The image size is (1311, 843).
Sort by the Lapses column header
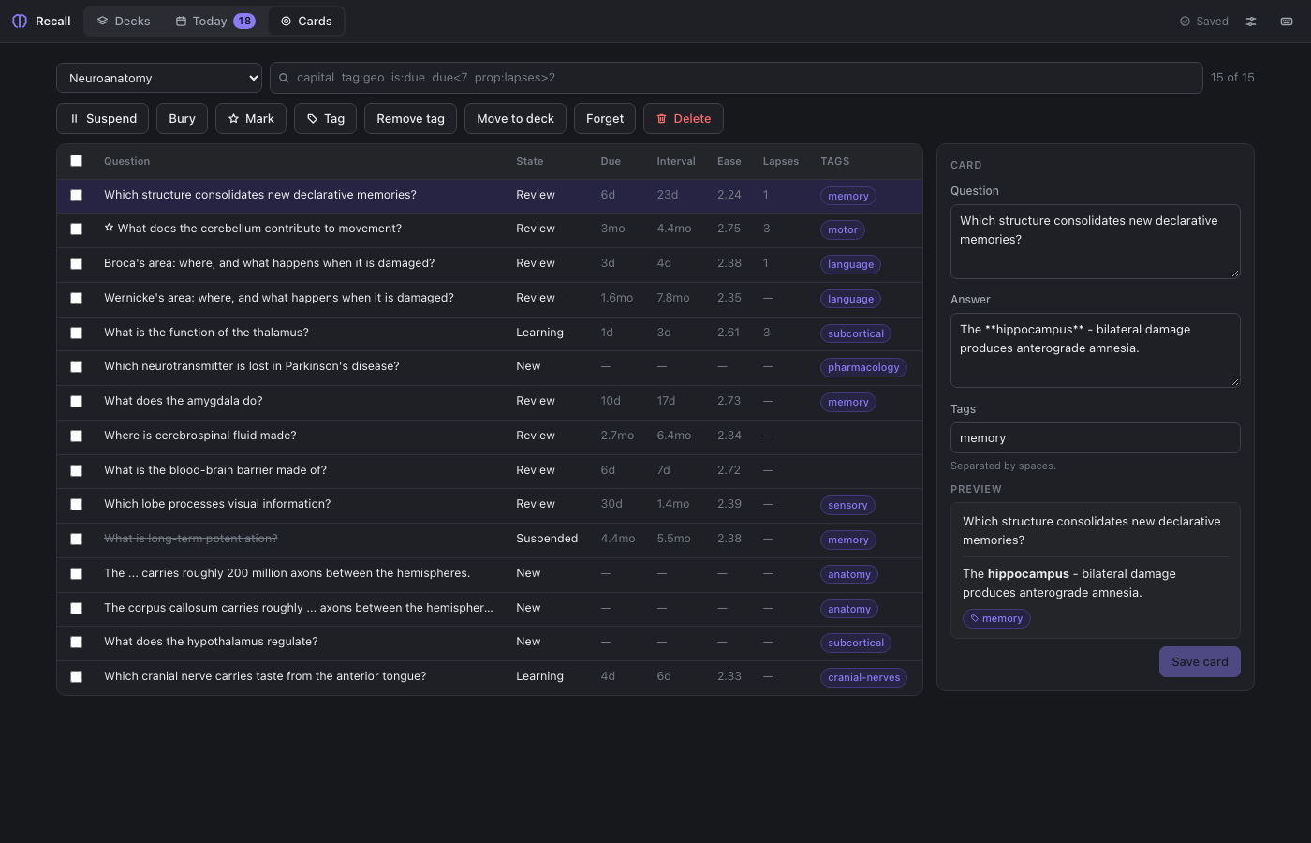781,161
